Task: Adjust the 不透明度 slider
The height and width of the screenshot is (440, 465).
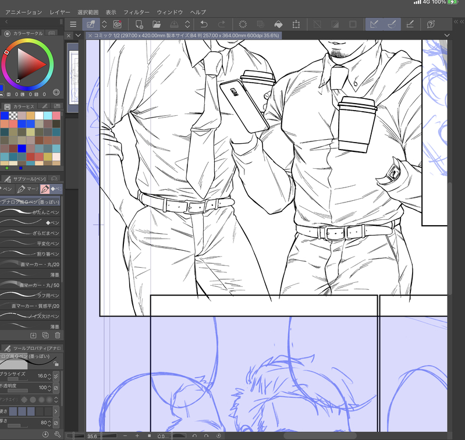Action: (18, 391)
